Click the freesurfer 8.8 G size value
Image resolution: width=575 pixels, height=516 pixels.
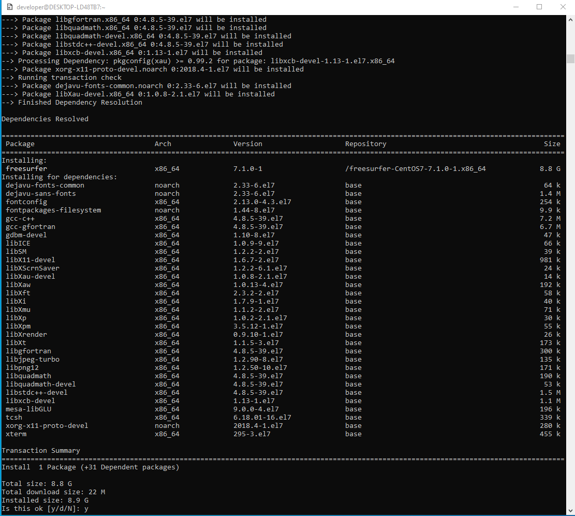pos(550,169)
